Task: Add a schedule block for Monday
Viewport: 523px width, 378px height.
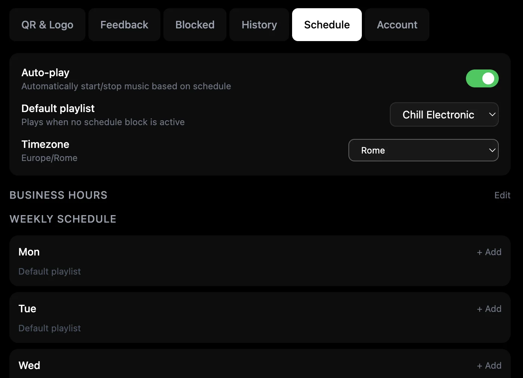Action: [489, 252]
